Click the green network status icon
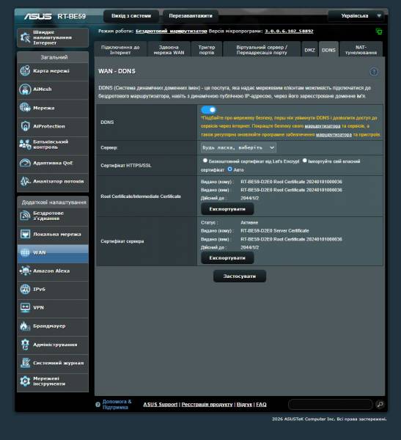Image resolution: width=401 pixels, height=440 pixels. pyautogui.click(x=379, y=32)
